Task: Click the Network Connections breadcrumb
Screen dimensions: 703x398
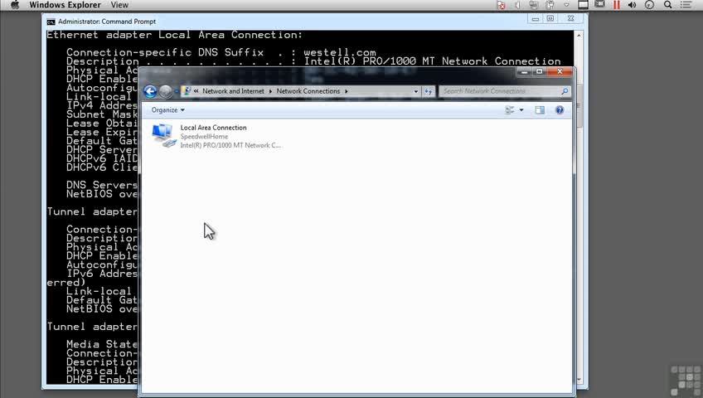Action: pos(308,91)
